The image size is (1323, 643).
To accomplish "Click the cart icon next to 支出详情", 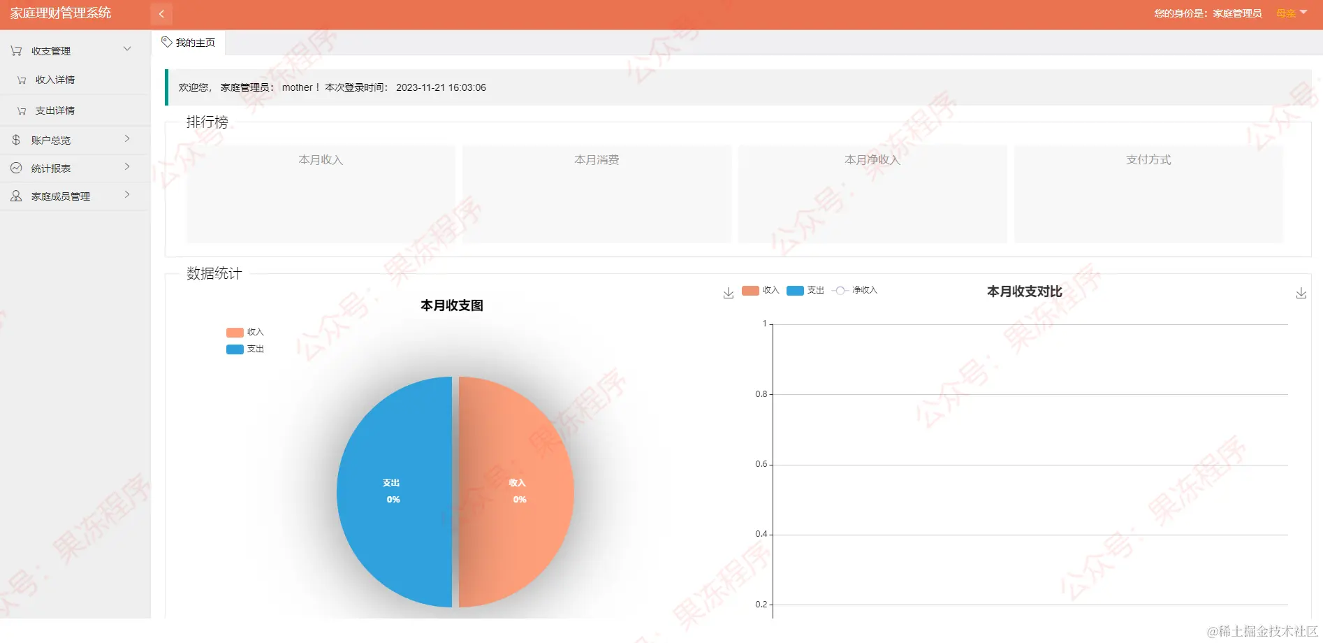I will [22, 111].
